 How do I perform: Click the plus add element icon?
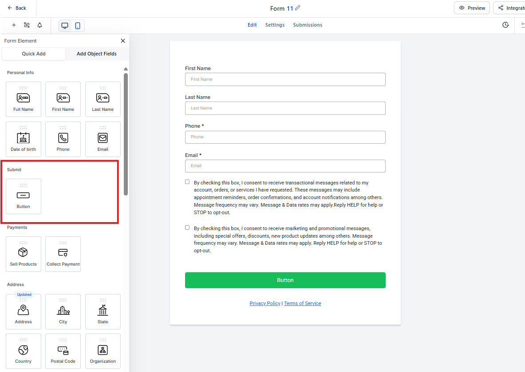point(14,25)
